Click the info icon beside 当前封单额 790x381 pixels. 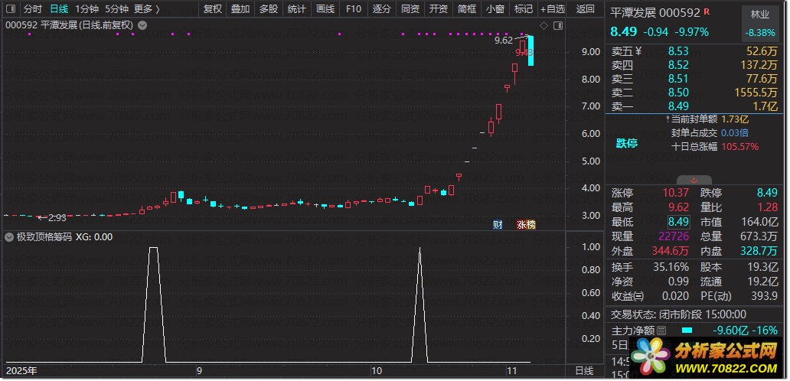point(668,119)
